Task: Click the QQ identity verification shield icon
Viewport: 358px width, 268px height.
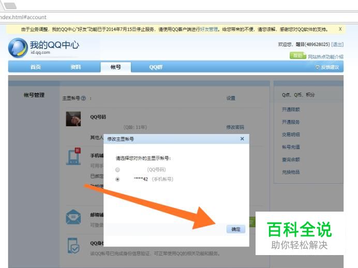Action: (73, 245)
